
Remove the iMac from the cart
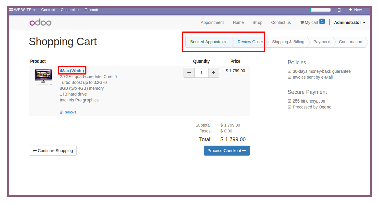pyautogui.click(x=68, y=112)
